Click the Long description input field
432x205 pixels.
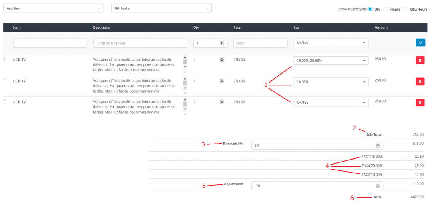(140, 43)
